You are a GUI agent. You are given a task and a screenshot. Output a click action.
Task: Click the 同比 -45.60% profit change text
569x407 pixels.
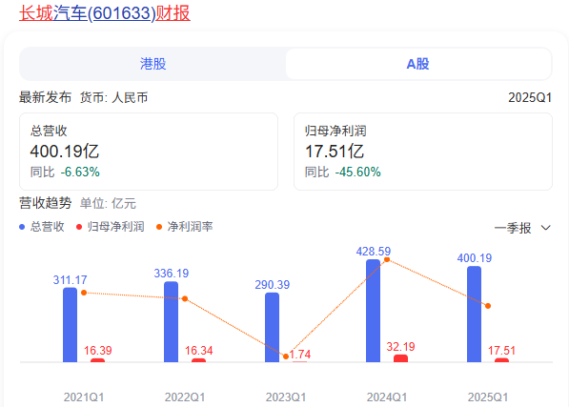pos(342,172)
